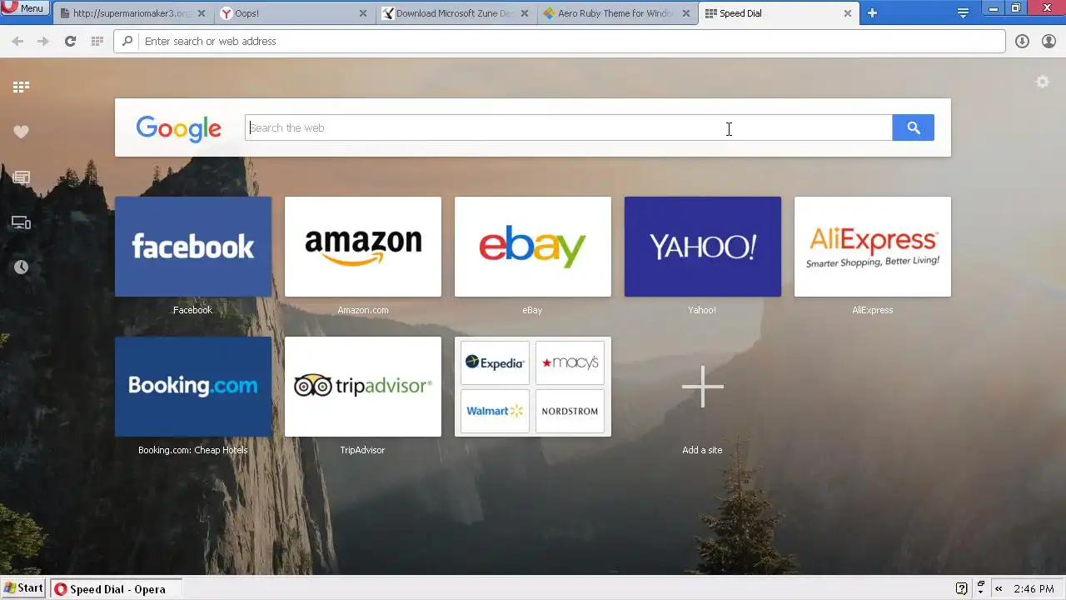Click the AliExpress label text

(872, 310)
